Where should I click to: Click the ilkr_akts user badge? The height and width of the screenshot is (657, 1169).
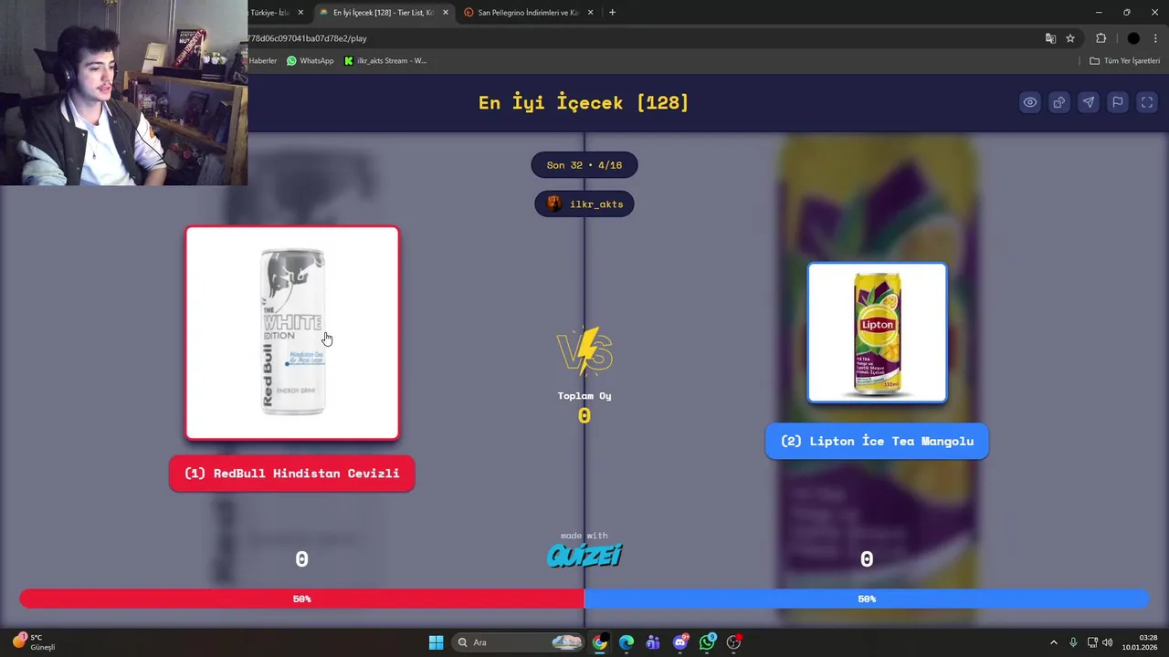point(584,204)
